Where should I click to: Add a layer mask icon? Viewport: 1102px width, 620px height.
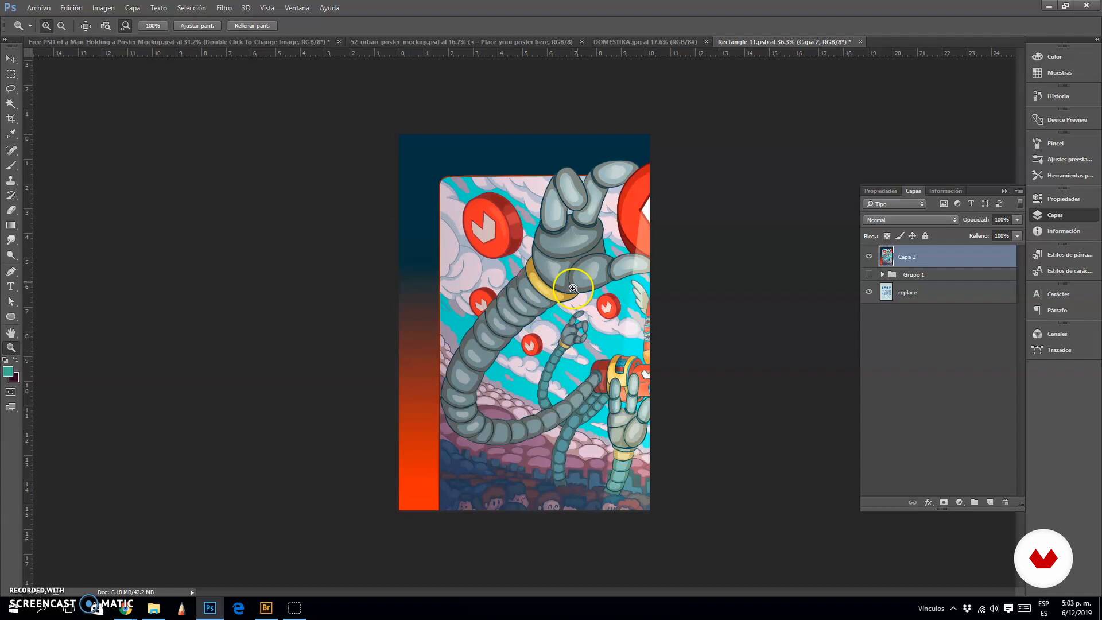[x=944, y=502]
